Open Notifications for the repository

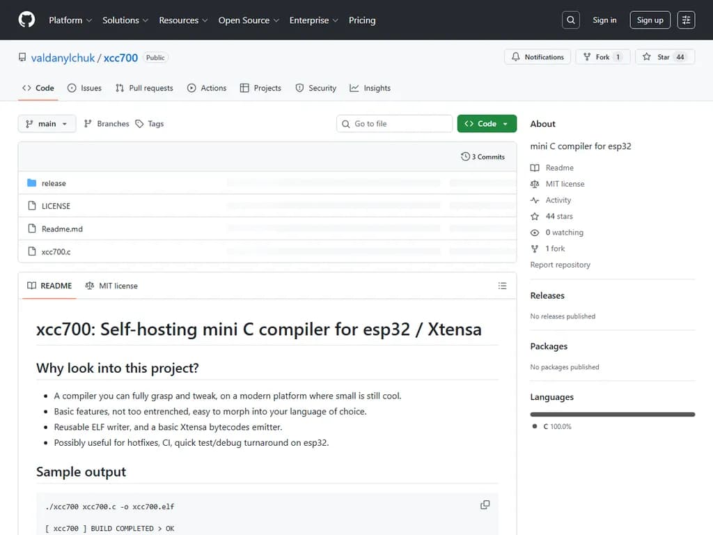(538, 57)
